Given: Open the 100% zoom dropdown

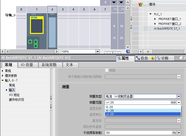Looking at the screenshot, I should [x=98, y=52].
